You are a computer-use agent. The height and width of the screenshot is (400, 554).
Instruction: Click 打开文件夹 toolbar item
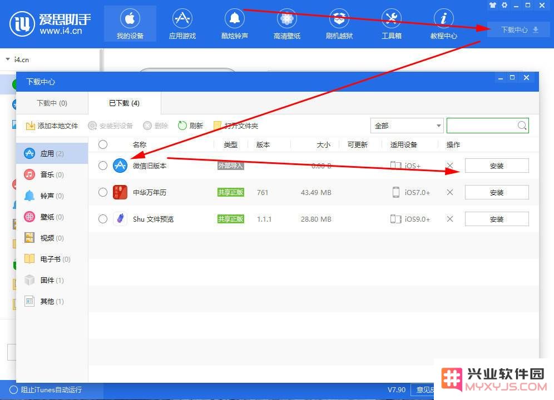pos(236,126)
